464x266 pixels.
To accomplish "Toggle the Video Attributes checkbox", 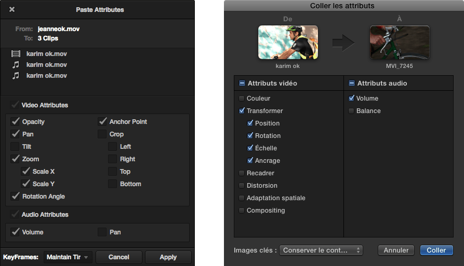I will (15, 105).
